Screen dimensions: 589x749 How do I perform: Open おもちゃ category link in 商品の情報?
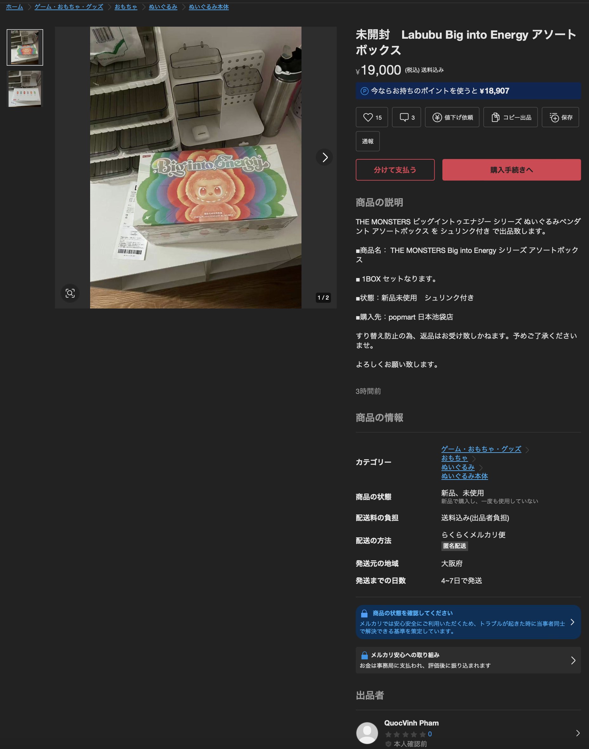[454, 458]
